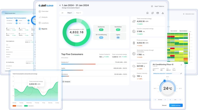Edit the reactions rule pencil icon
Image resolution: width=198 pixels, height=110 pixels.
click(x=181, y=73)
